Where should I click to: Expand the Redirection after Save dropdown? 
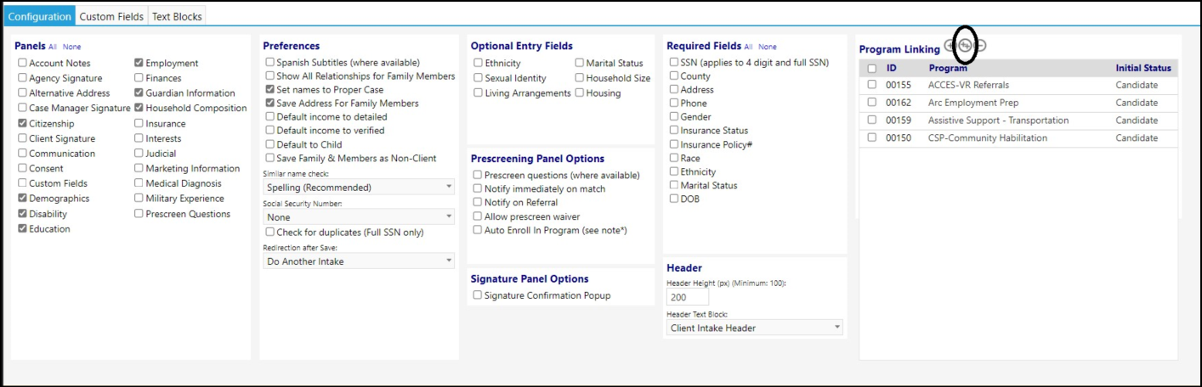pos(359,261)
